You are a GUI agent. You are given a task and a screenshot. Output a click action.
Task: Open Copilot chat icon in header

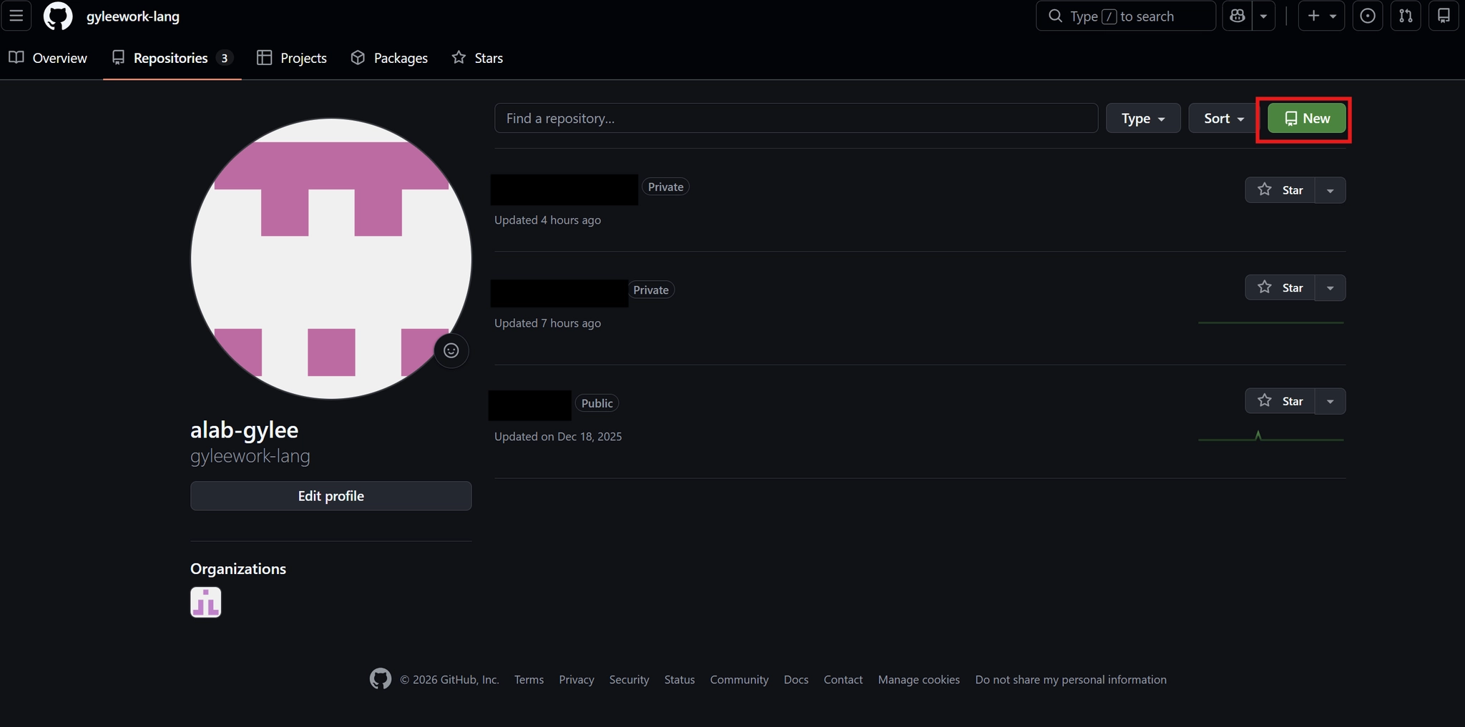coord(1238,16)
